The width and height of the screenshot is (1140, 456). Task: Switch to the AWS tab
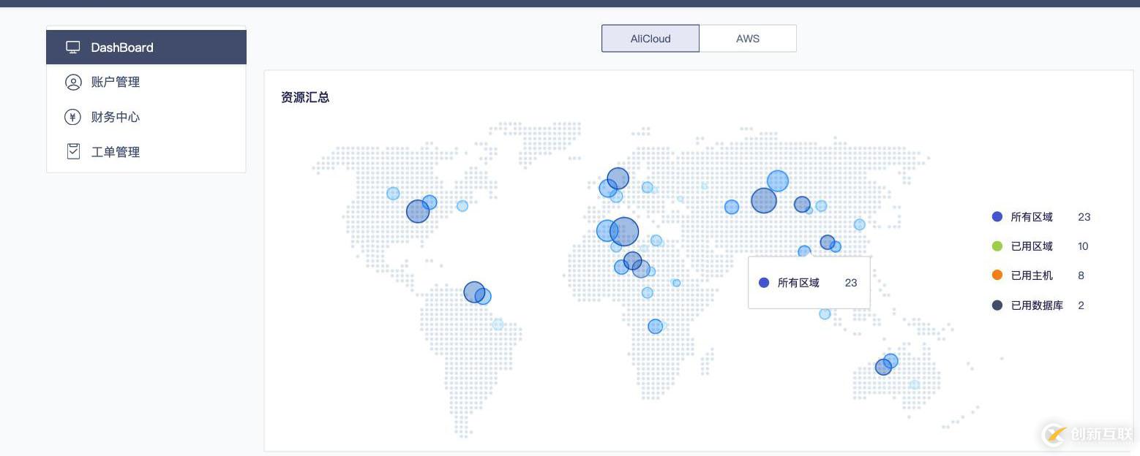[x=748, y=39]
